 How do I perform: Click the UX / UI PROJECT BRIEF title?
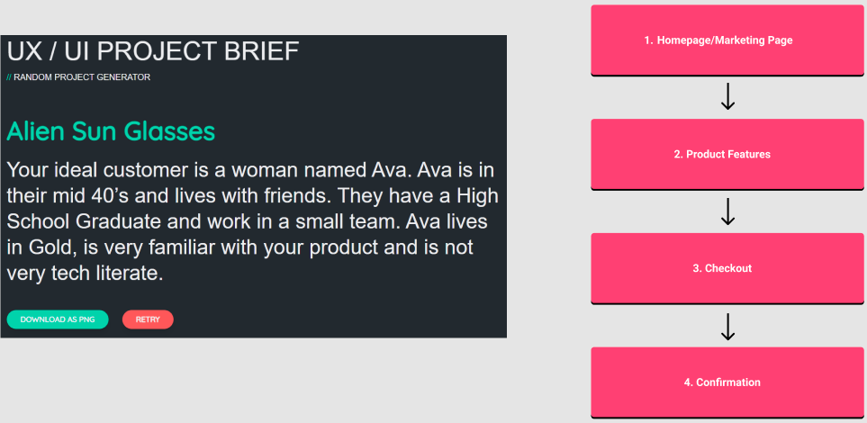point(153,51)
